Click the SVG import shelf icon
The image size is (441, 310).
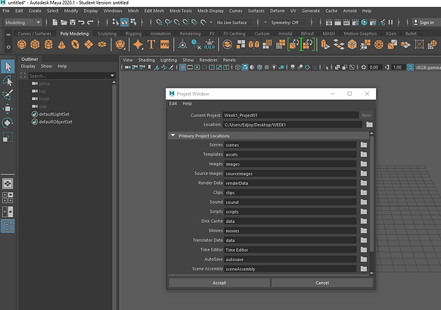165,44
